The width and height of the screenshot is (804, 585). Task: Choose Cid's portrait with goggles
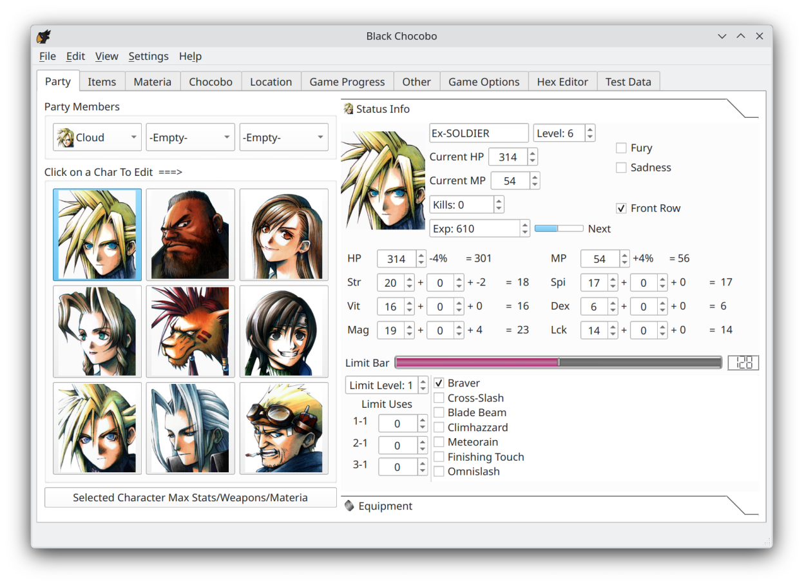[x=283, y=428]
